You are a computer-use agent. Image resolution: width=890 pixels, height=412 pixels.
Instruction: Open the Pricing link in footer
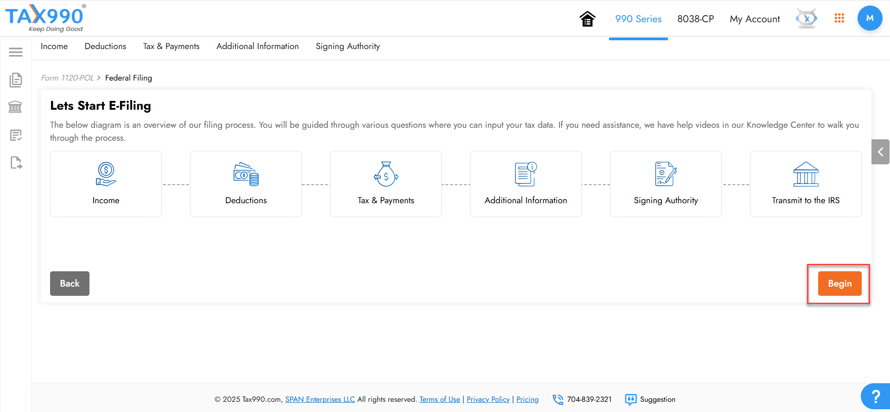(528, 400)
